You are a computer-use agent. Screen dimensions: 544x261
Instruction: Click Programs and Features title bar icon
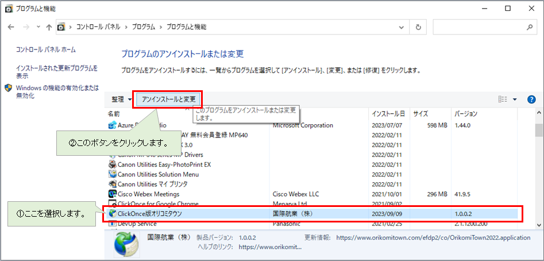10,8
